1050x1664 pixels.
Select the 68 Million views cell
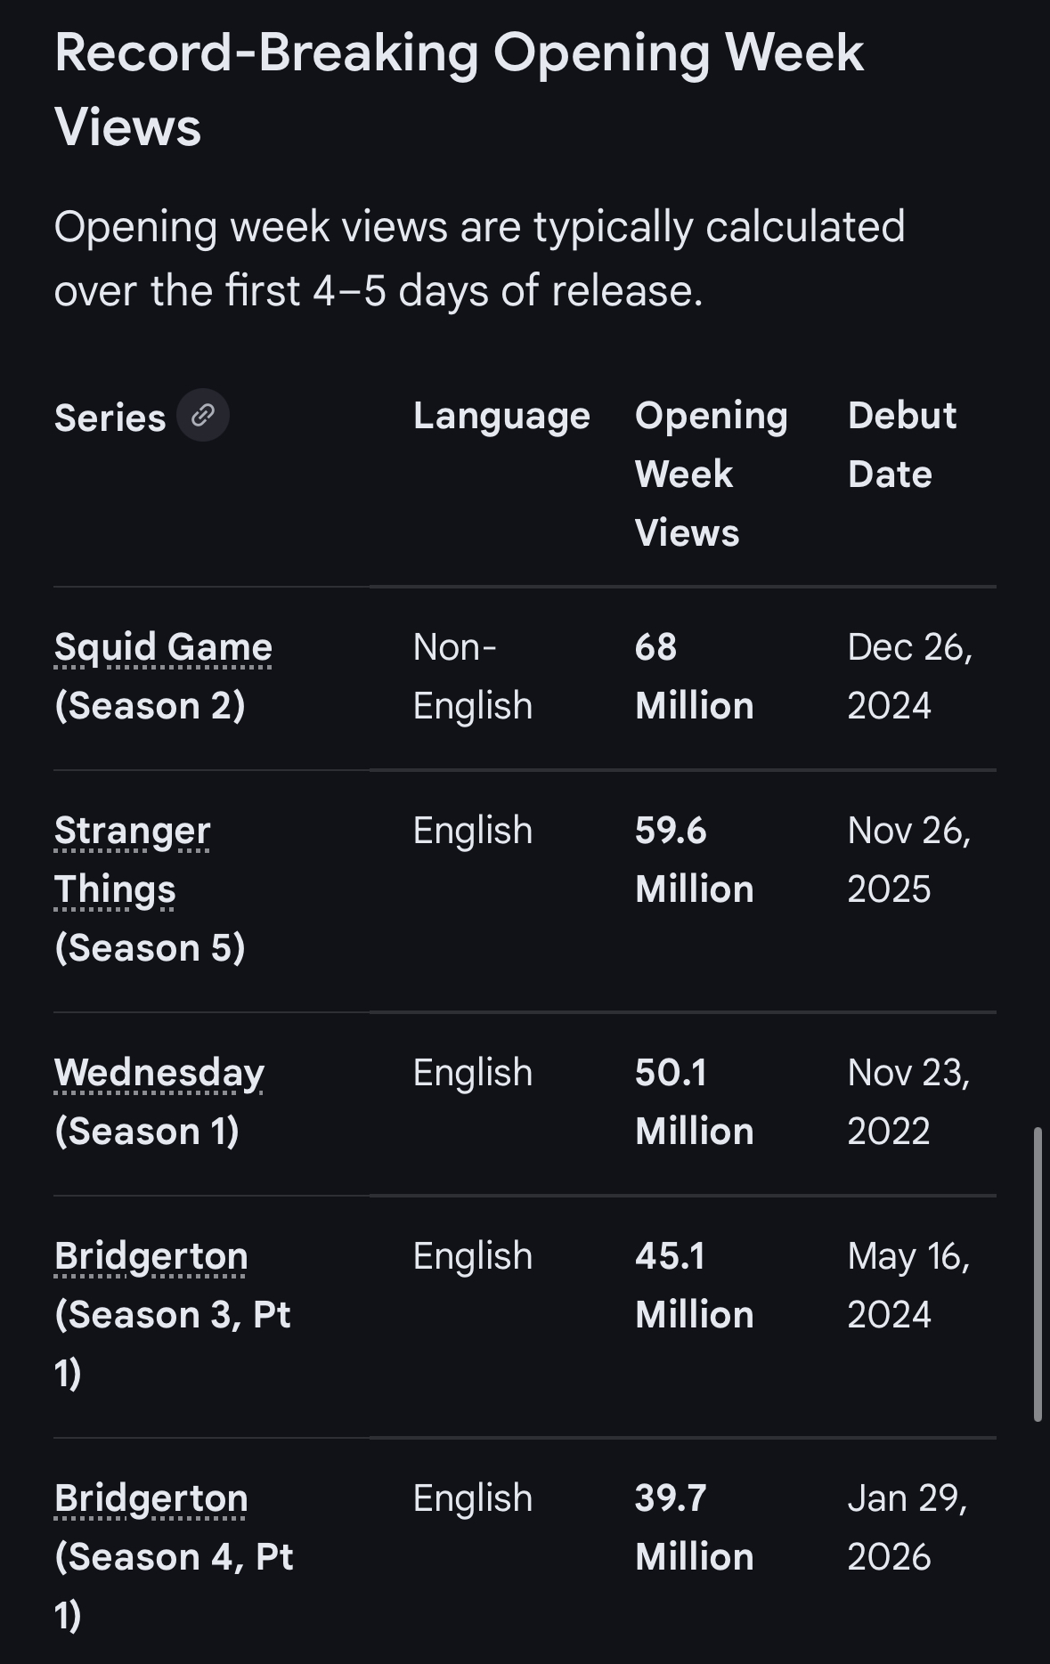[x=694, y=676]
